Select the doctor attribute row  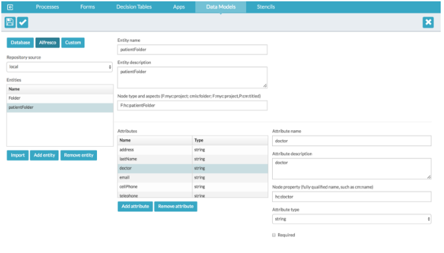(x=192, y=168)
